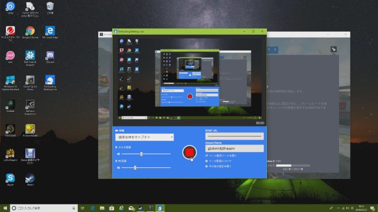Adjust the microphone volume slider

(146, 154)
